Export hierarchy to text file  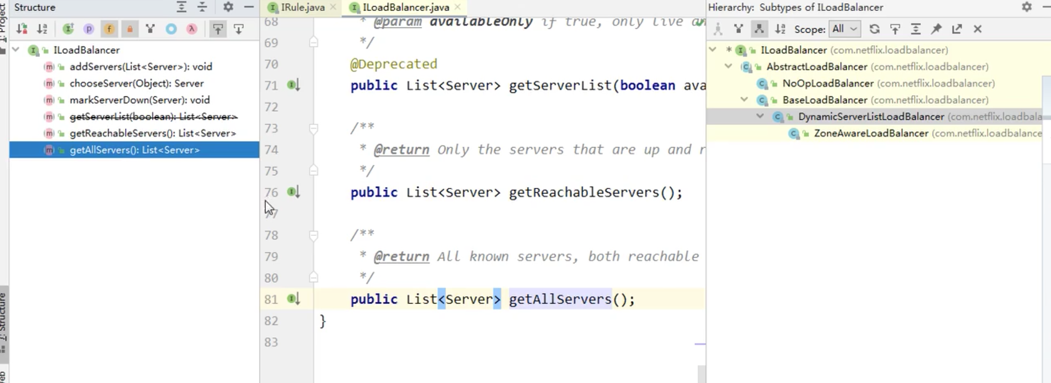point(957,29)
